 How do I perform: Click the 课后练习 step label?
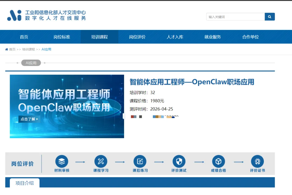click(x=140, y=170)
